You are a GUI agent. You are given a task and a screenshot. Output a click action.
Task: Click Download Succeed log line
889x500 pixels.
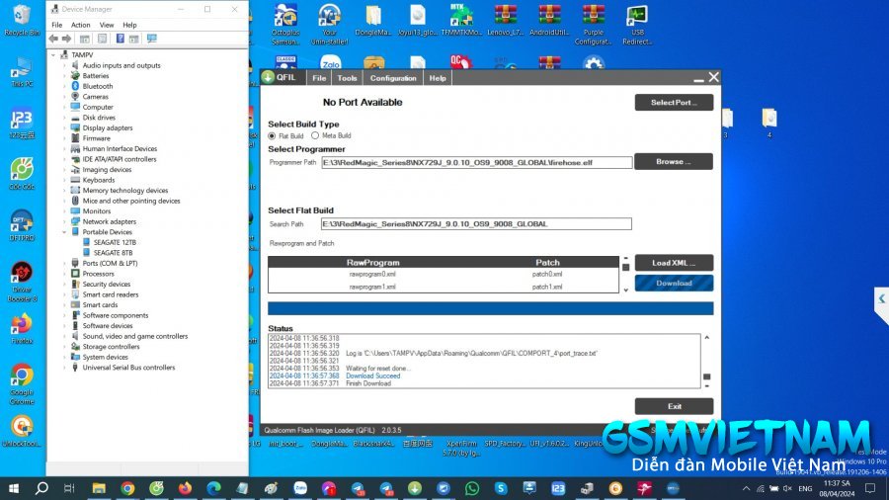point(372,375)
